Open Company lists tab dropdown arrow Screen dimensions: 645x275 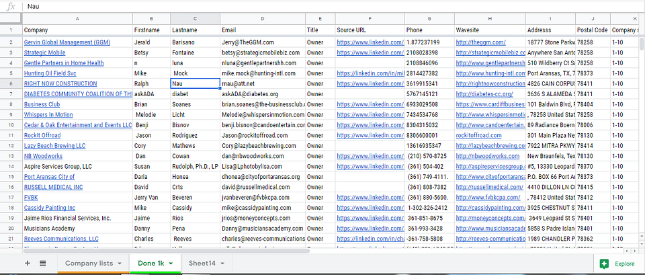tap(120, 264)
